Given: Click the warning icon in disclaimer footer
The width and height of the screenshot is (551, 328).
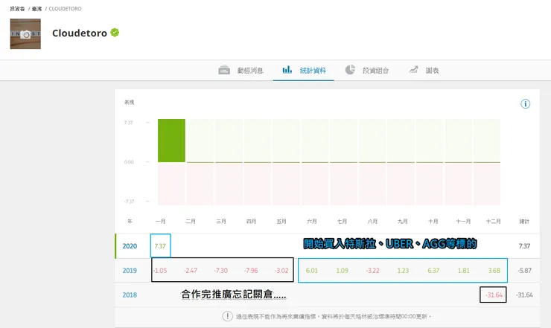Looking at the screenshot, I should click(227, 316).
